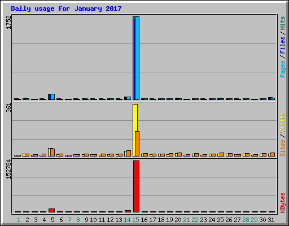Click the green 'Hits' legend label
The image size is (289, 226).
point(283,23)
